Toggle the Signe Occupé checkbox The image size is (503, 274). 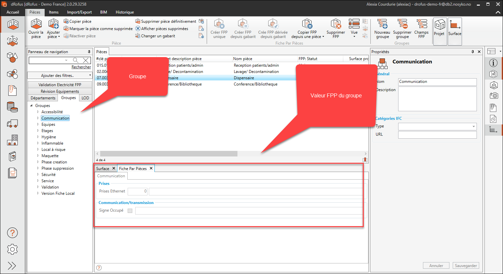pyautogui.click(x=130, y=211)
